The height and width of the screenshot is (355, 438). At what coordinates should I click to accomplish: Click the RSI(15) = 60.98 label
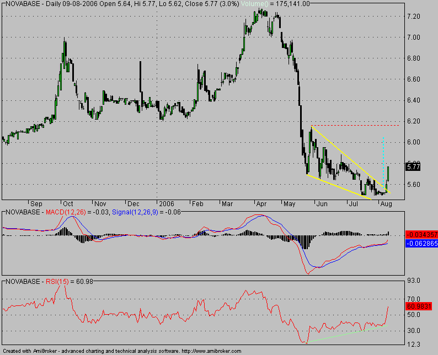point(70,282)
